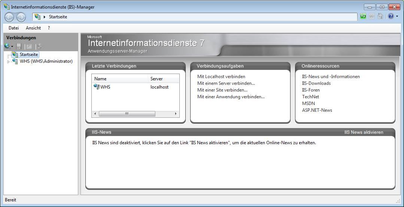
Task: Close the IIS-Manager window
Action: coord(395,7)
